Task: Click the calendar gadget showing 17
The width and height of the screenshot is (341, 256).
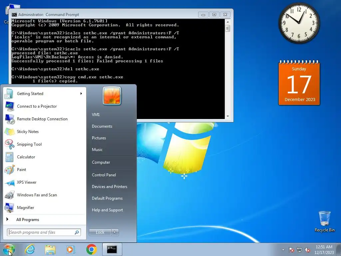Action: (x=299, y=83)
